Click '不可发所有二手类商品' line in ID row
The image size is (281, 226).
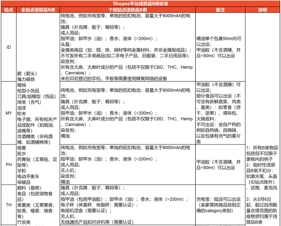[125, 55]
